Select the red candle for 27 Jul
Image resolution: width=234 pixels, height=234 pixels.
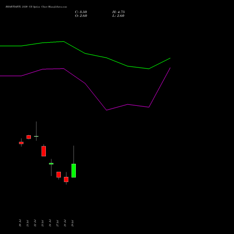click(58, 175)
